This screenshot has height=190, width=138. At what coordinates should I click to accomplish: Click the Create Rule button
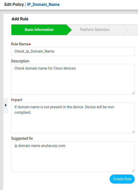pyautogui.click(x=122, y=179)
